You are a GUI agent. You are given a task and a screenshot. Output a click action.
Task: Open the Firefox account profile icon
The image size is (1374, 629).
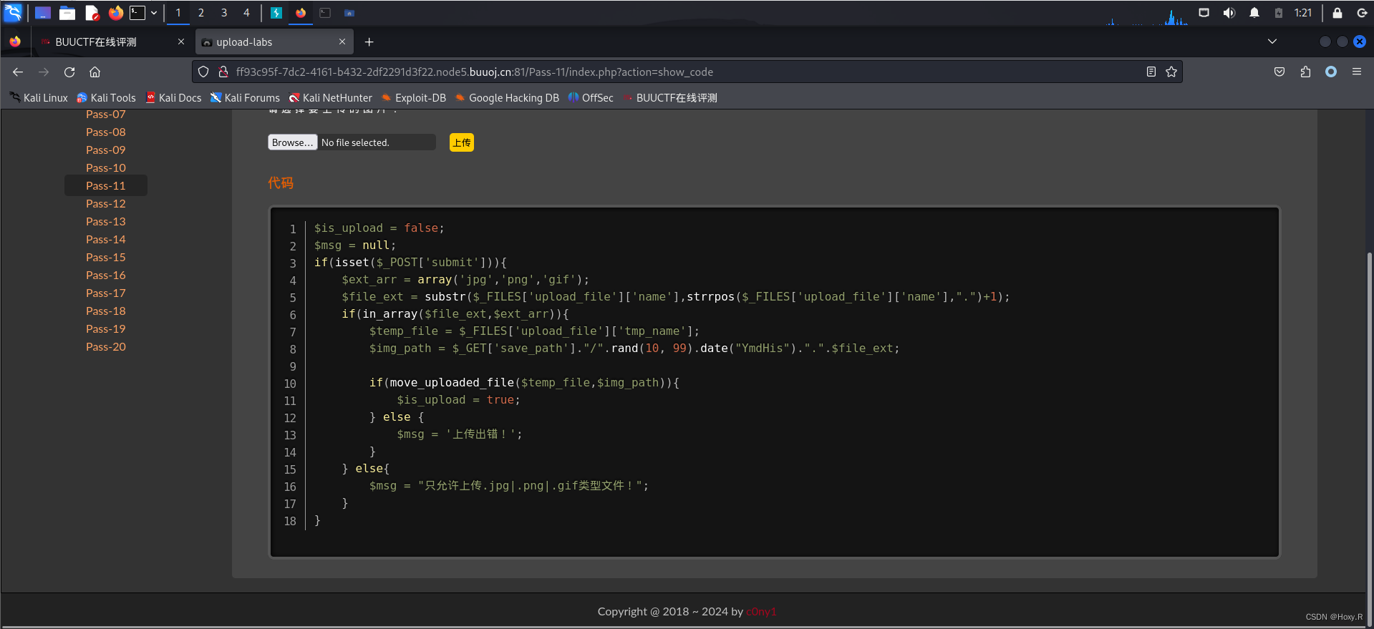click(1331, 72)
